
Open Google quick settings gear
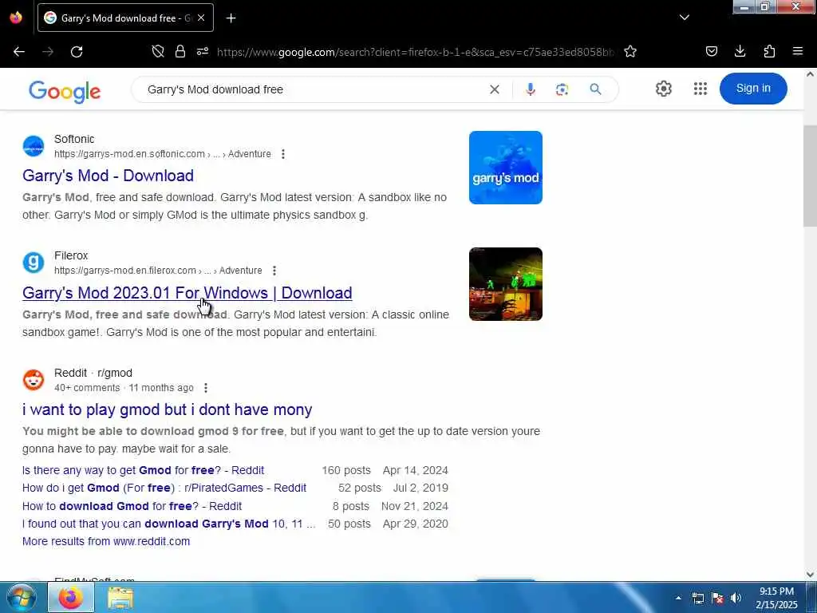(x=663, y=89)
